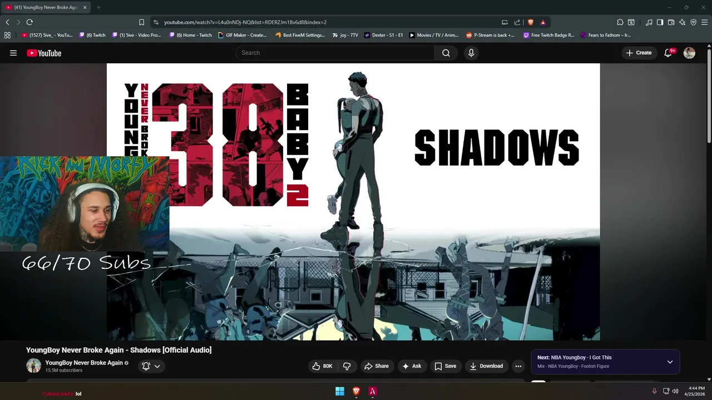The image size is (712, 400).
Task: Click the Download button
Action: pyautogui.click(x=486, y=366)
